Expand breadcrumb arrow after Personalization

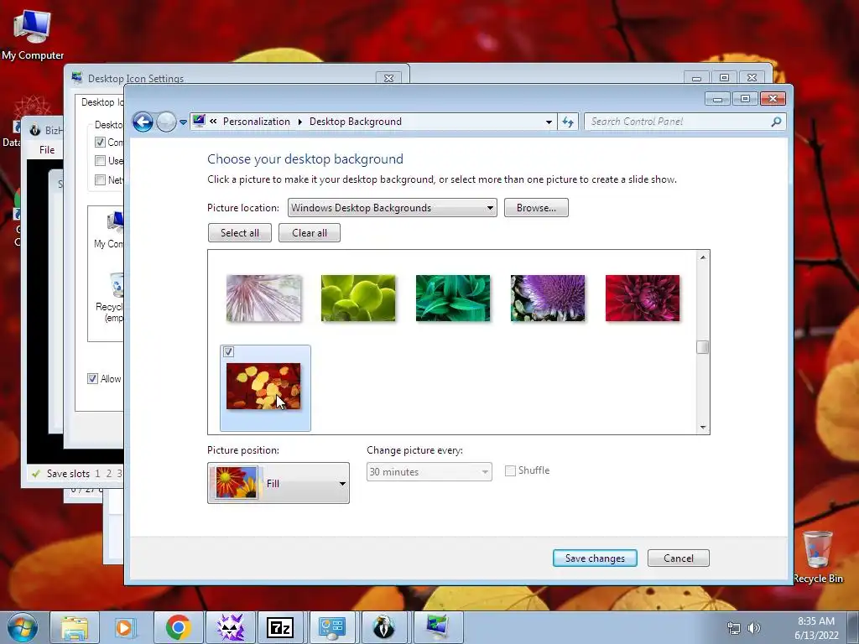click(299, 122)
